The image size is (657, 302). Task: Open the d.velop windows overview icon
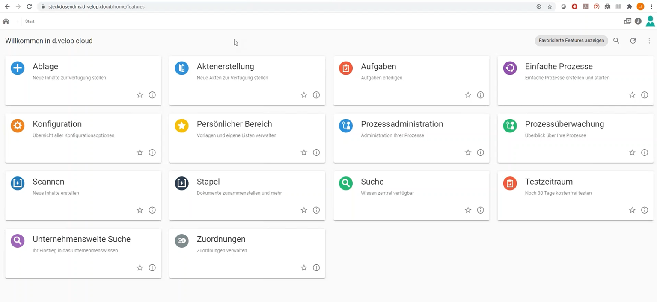coord(627,21)
